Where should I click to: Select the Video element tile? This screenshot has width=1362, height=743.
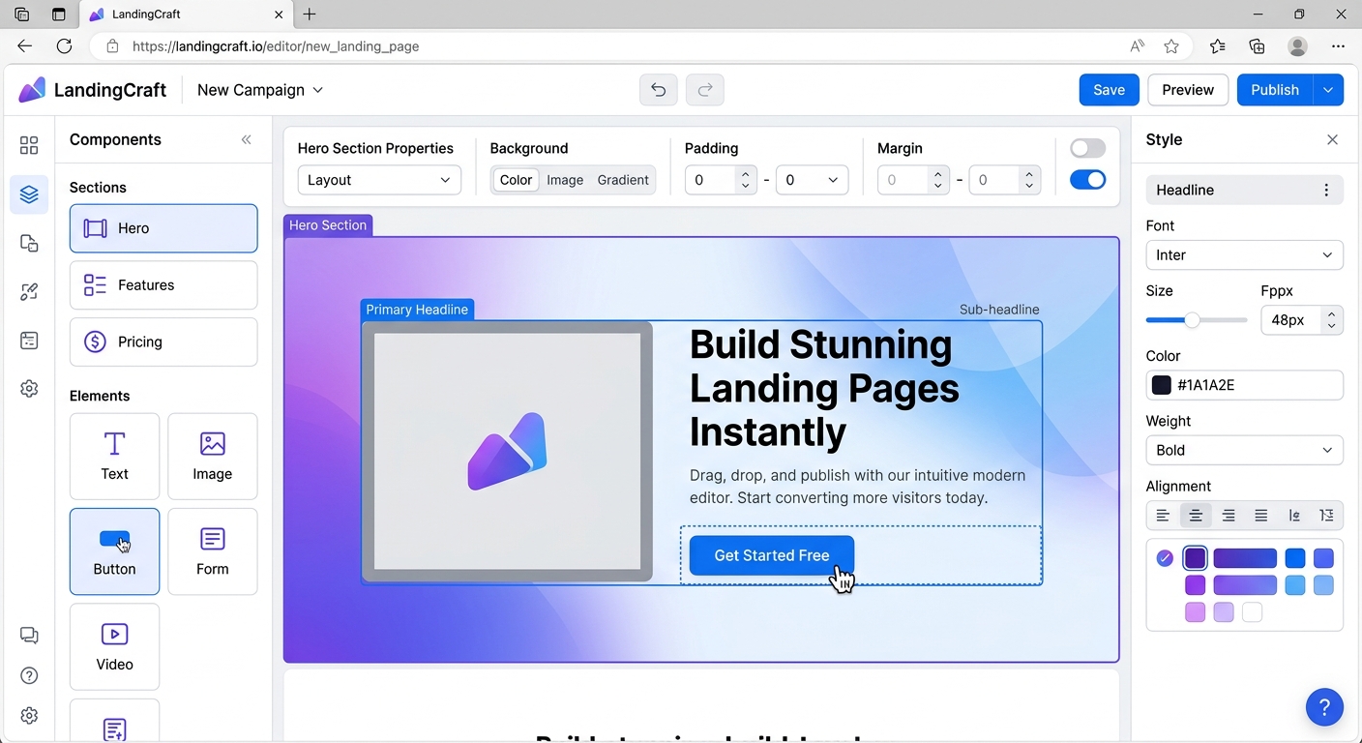(x=114, y=646)
